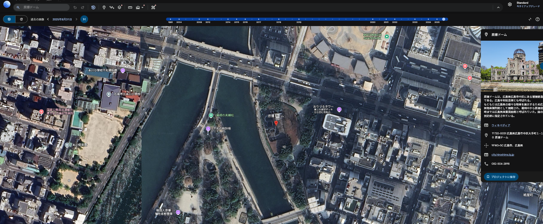The height and width of the screenshot is (224, 543).
Task: Redo the last action
Action: pos(83,7)
